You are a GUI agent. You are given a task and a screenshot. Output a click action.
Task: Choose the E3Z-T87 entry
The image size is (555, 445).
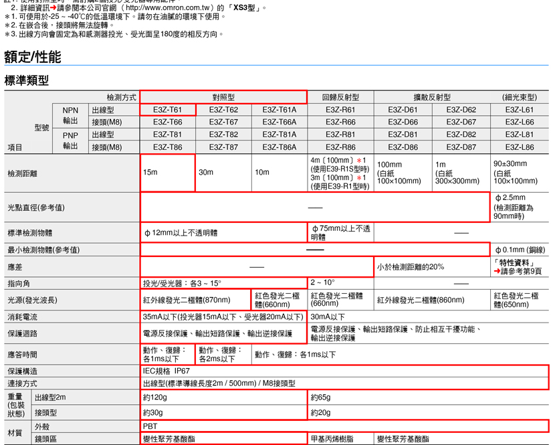point(223,147)
